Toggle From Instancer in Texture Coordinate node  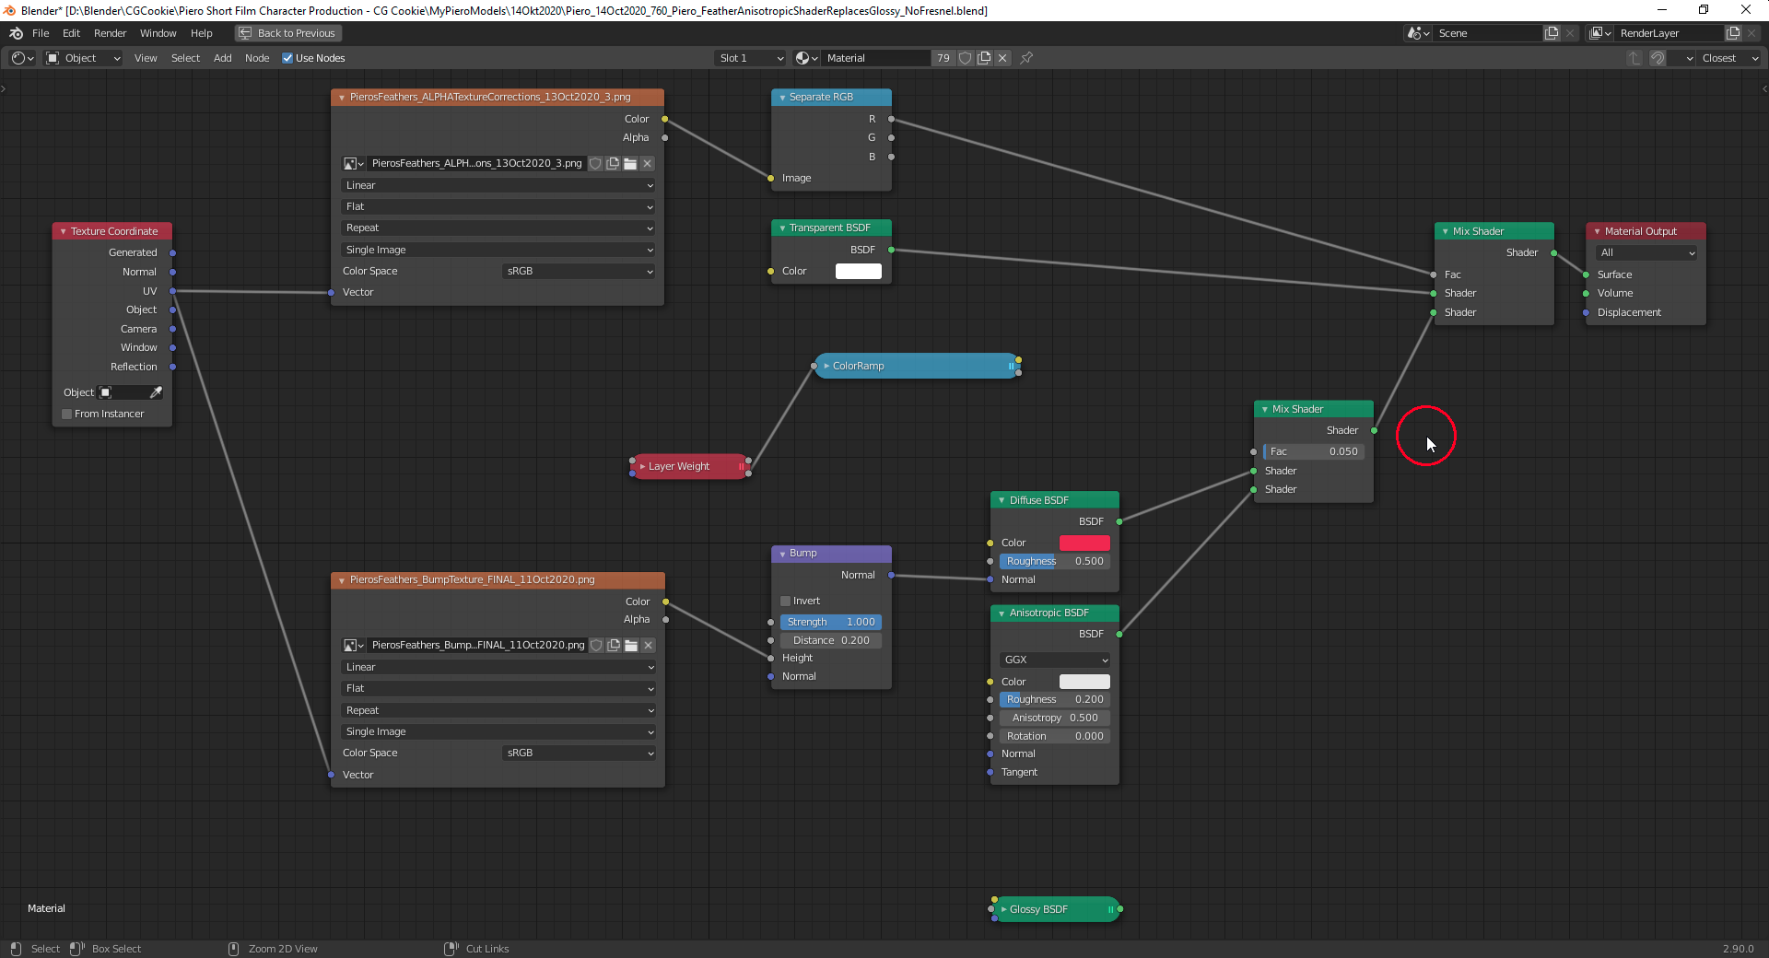coord(65,414)
